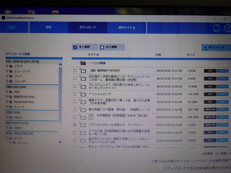Select the BDR - BDZ-EW1200 device

[19, 133]
